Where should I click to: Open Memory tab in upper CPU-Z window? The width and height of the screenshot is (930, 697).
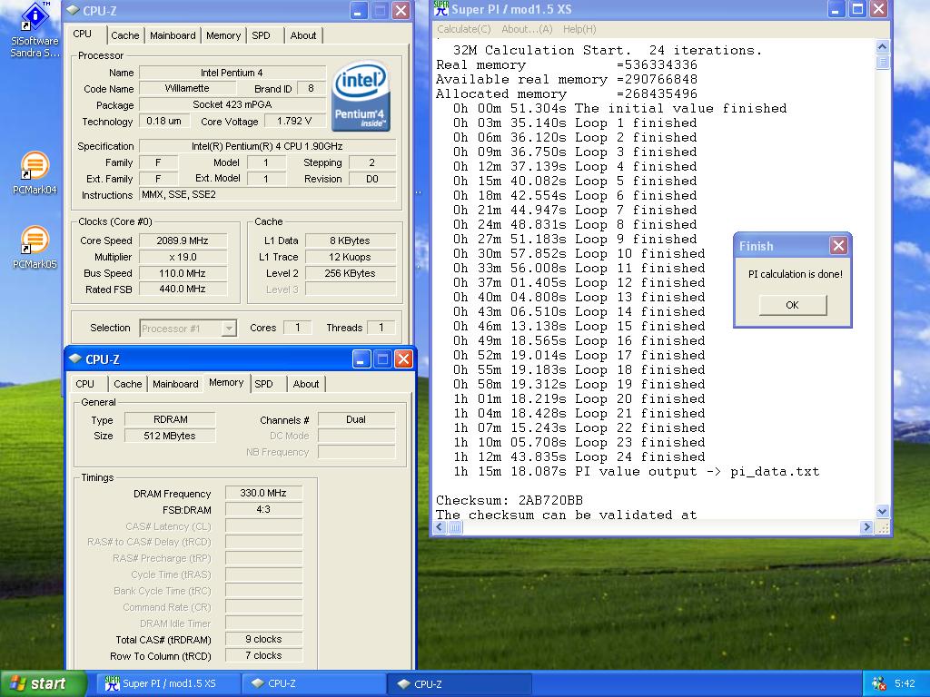[x=223, y=35]
